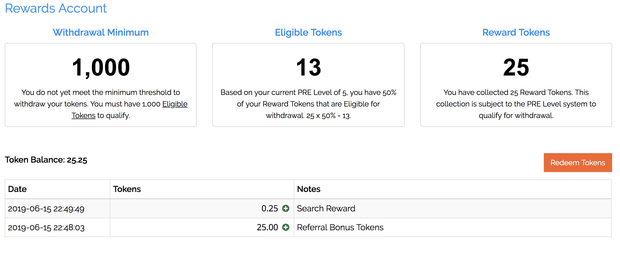Click green plus icon beside 0.25
Image resolution: width=620 pixels, height=257 pixels.
tap(286, 208)
